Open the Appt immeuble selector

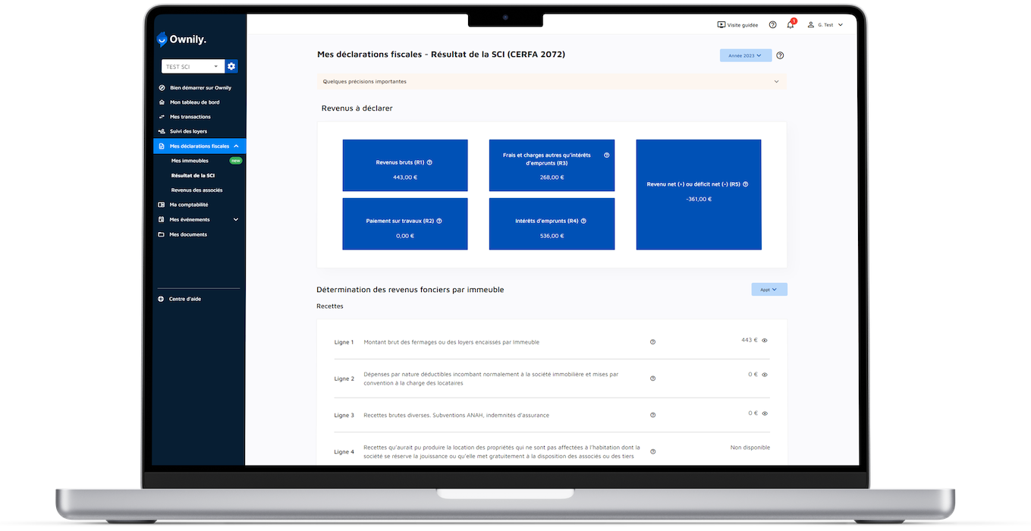(x=769, y=289)
